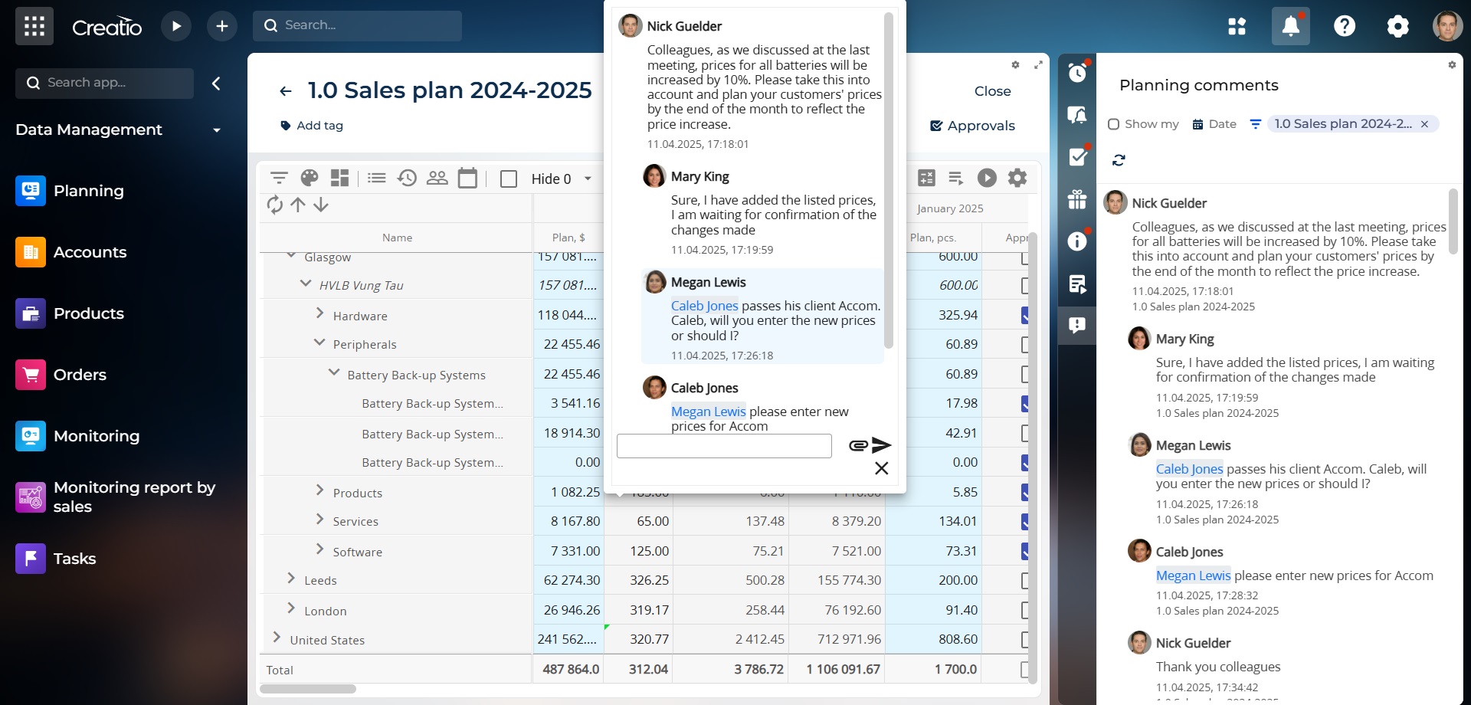Viewport: 1471px width, 705px height.
Task: Refresh the Planning comments list
Action: [1119, 160]
